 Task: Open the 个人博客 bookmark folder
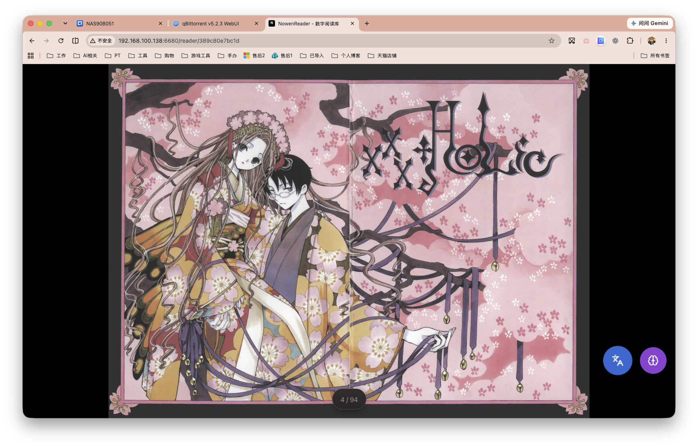(346, 56)
